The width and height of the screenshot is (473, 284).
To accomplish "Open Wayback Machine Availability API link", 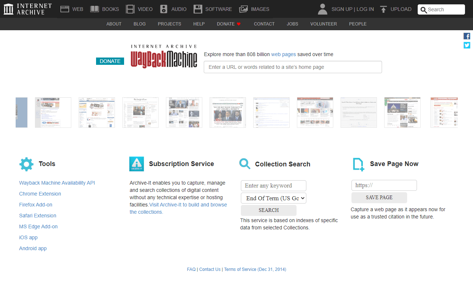I will (57, 183).
